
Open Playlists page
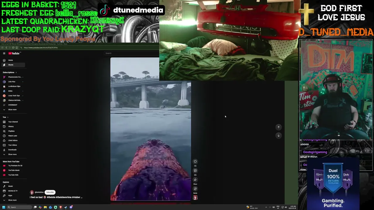(13, 131)
